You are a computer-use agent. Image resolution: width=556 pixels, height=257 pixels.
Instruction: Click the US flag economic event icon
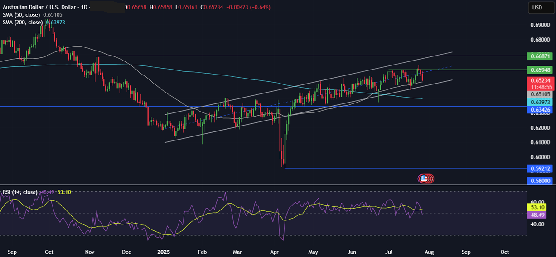pyautogui.click(x=425, y=178)
